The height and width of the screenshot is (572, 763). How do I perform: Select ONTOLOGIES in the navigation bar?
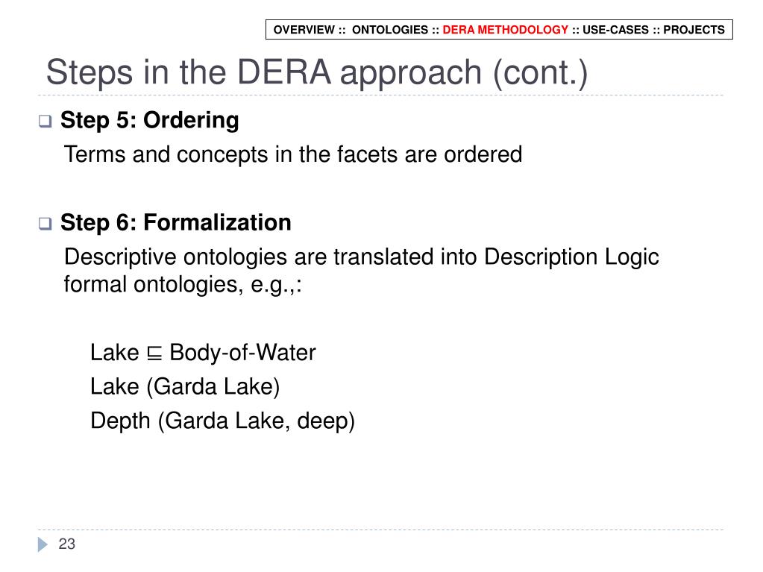point(390,30)
